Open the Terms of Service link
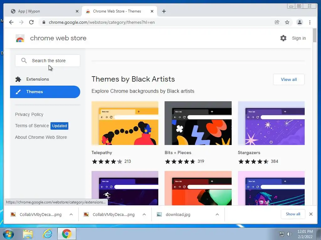 point(32,126)
